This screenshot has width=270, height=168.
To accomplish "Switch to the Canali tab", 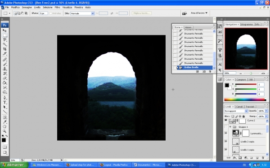I will (239, 107).
